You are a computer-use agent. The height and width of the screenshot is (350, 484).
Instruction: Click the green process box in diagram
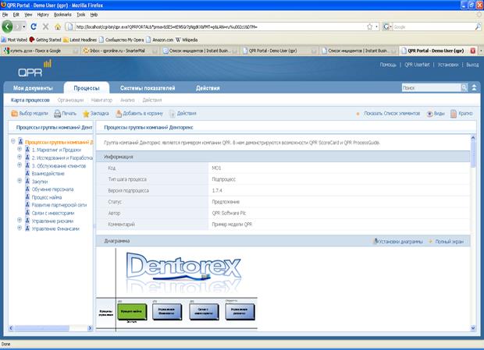(x=132, y=312)
